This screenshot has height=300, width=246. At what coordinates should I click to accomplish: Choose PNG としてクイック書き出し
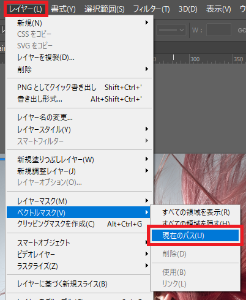coord(80,88)
